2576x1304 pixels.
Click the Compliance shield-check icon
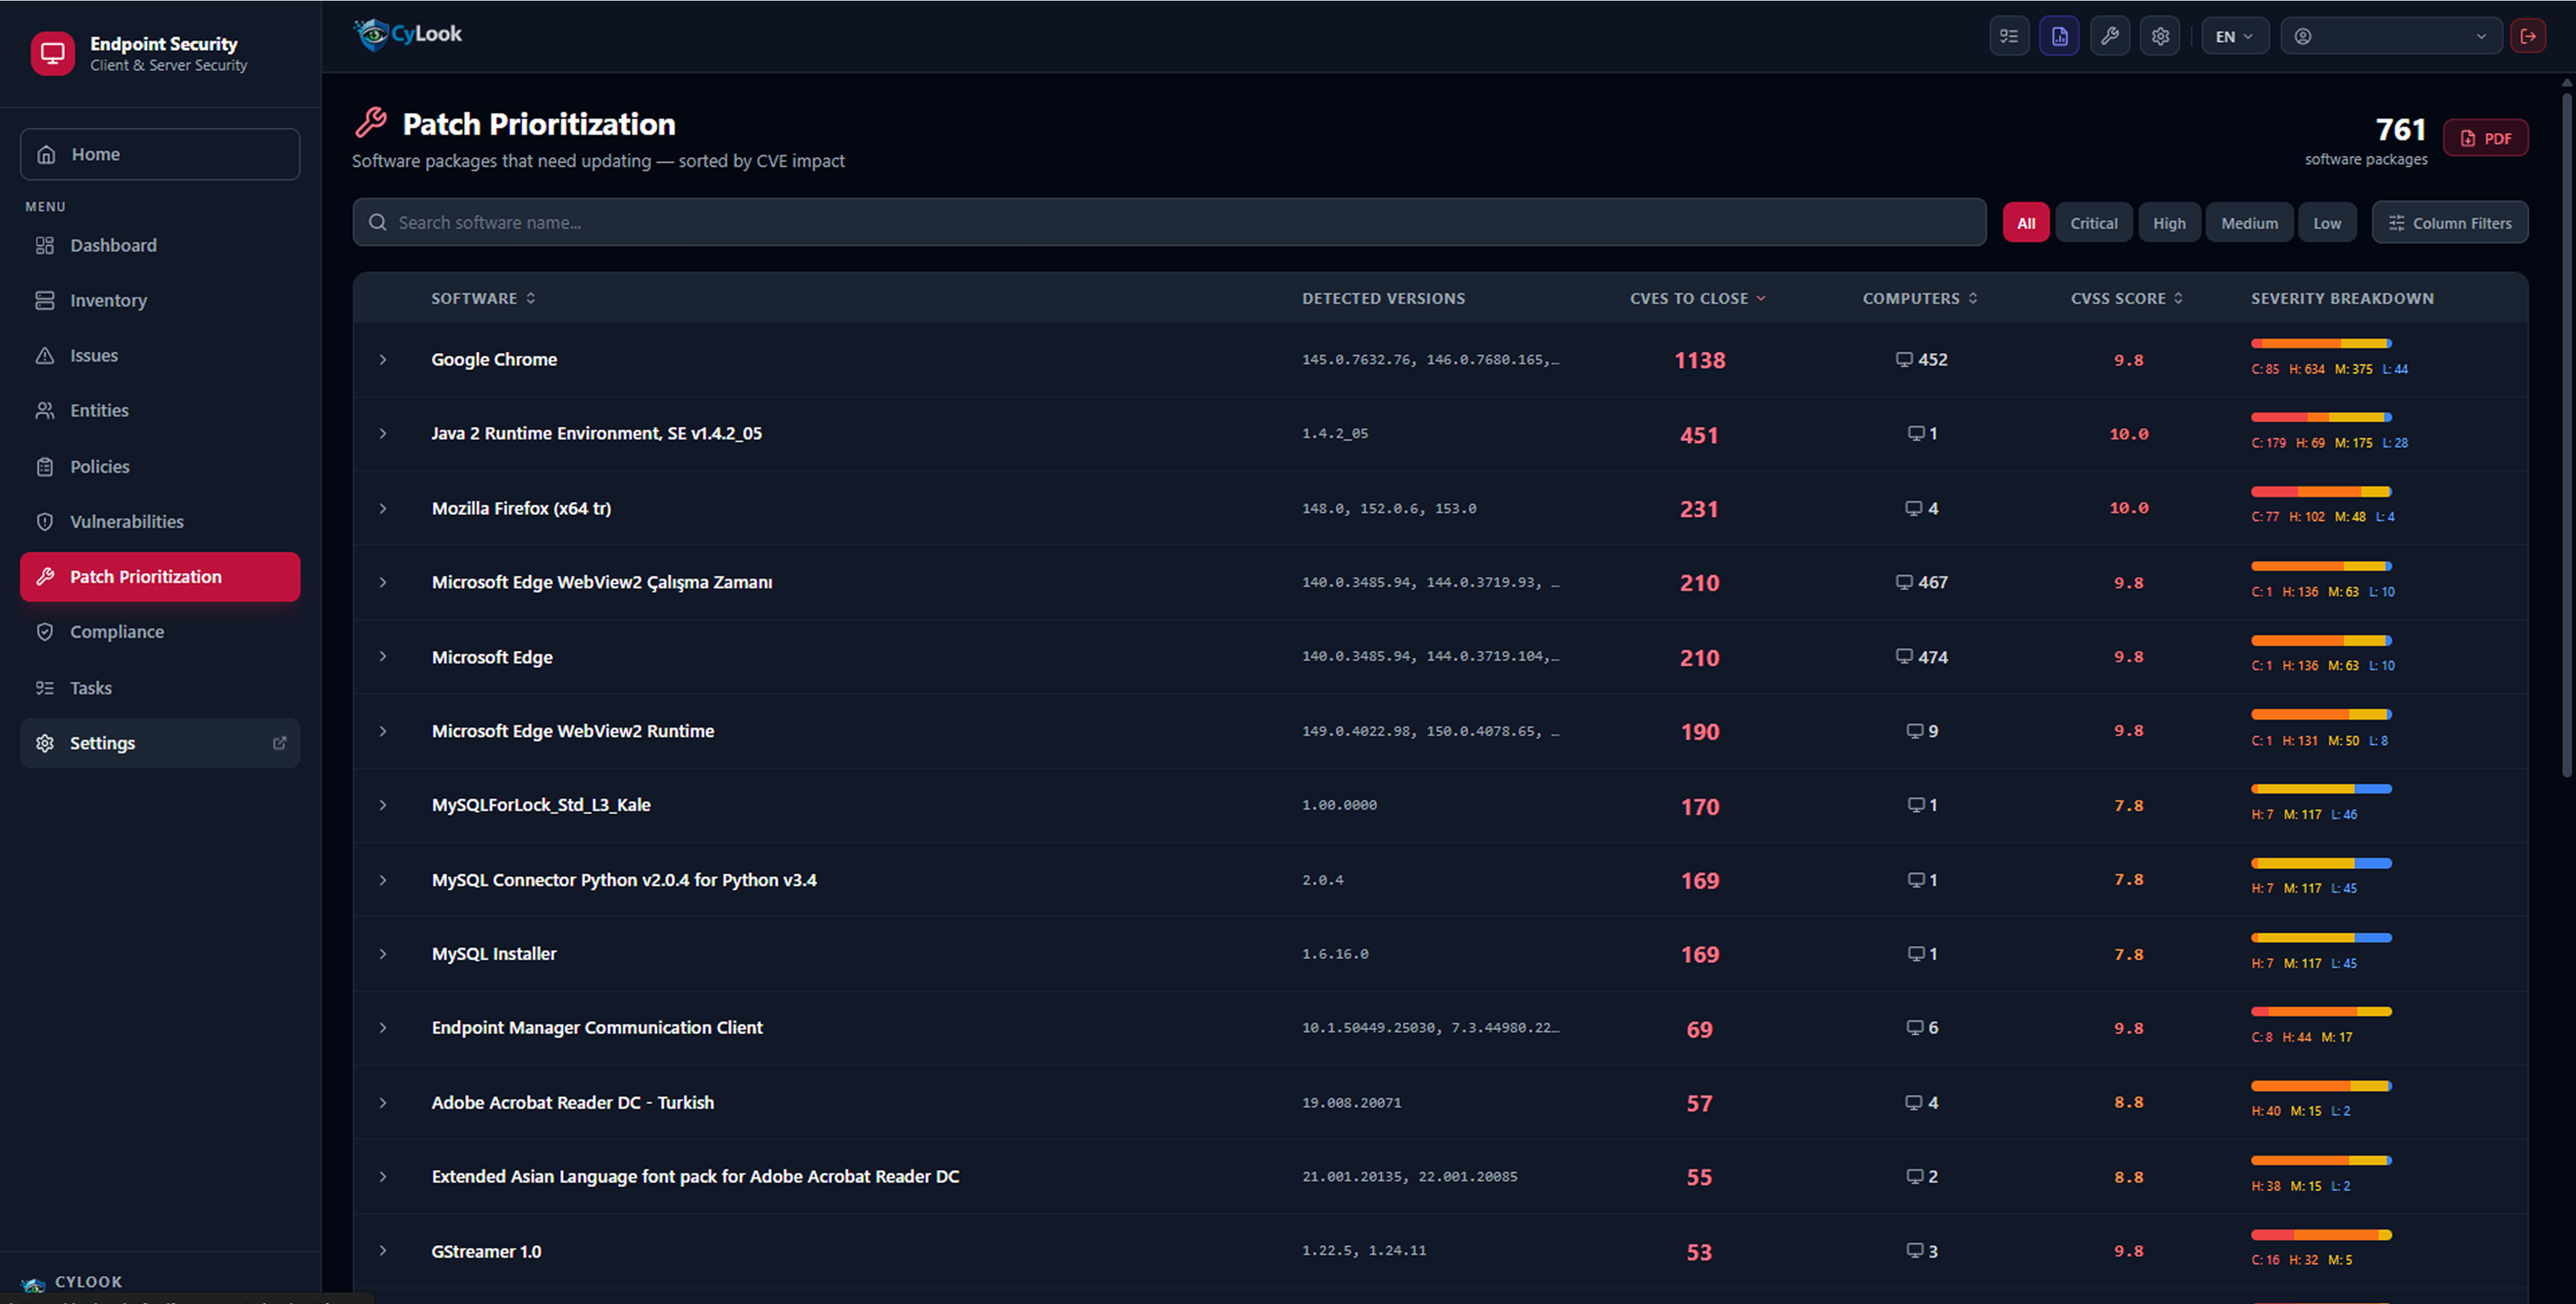point(45,632)
